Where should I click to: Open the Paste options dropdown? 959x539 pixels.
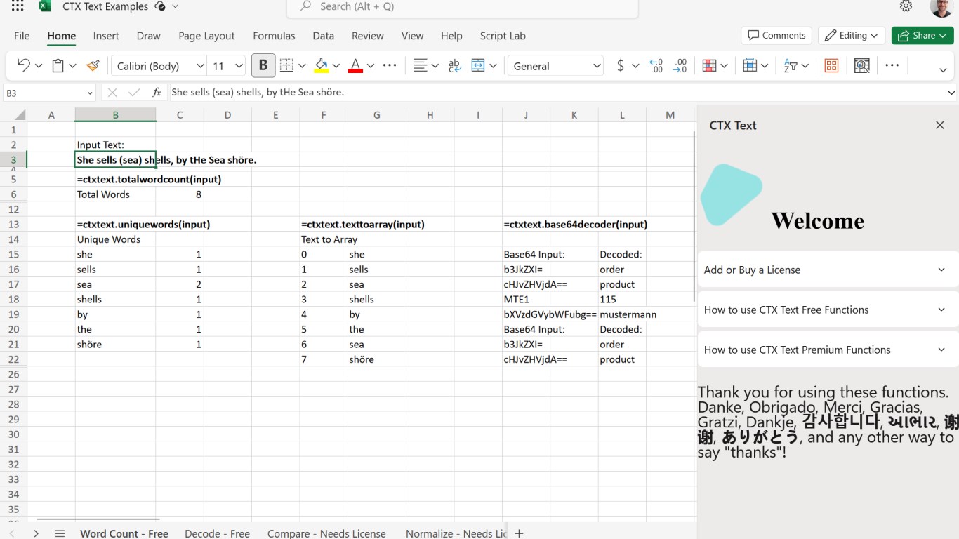pos(72,65)
